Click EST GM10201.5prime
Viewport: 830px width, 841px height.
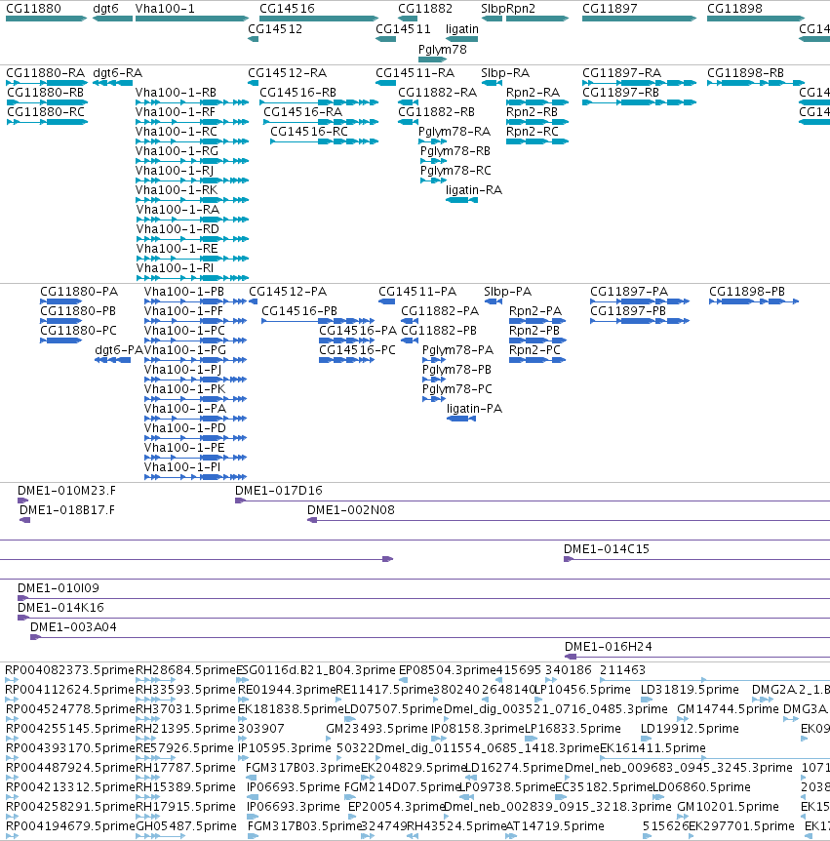pyautogui.click(x=727, y=807)
